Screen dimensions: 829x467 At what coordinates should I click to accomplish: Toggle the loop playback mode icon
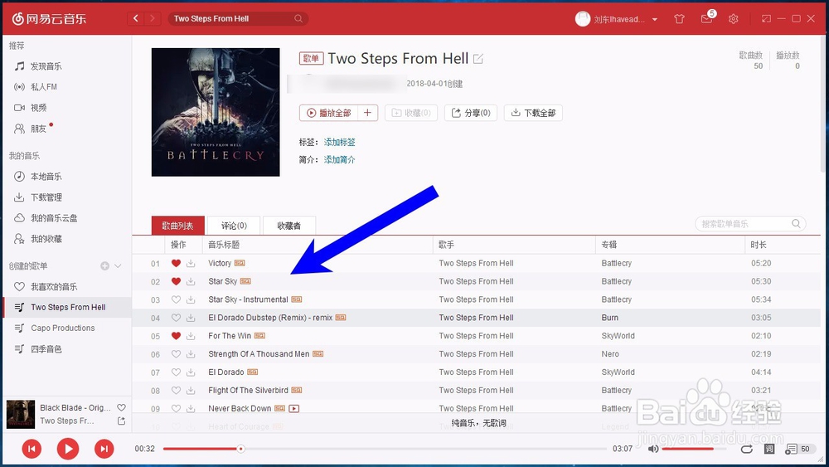tap(747, 449)
